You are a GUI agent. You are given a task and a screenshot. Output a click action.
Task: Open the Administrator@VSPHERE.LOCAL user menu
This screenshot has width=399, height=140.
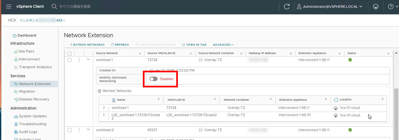click(x=330, y=7)
